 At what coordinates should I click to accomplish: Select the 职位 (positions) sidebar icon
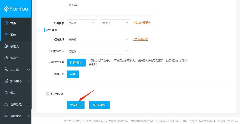tap(6, 35)
